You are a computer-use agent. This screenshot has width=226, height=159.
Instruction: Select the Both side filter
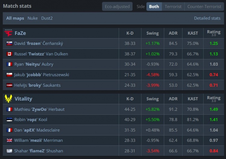(x=154, y=7)
